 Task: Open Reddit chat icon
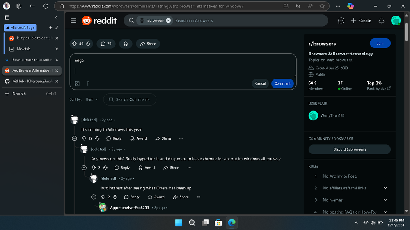tap(341, 20)
